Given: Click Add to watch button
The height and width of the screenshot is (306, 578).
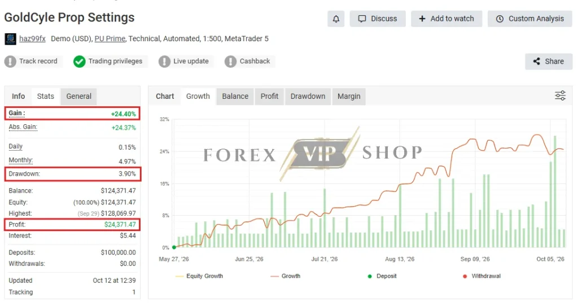Looking at the screenshot, I should tap(446, 19).
